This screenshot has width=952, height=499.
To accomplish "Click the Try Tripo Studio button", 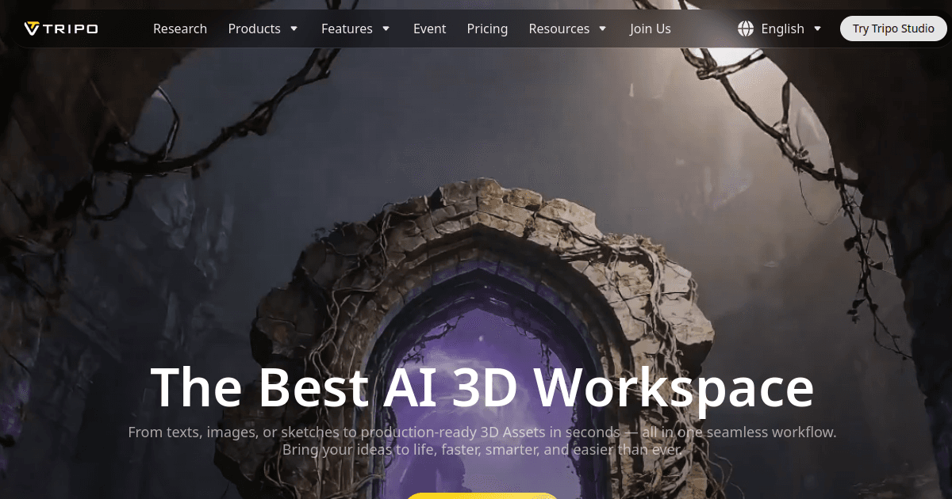I will click(x=893, y=29).
